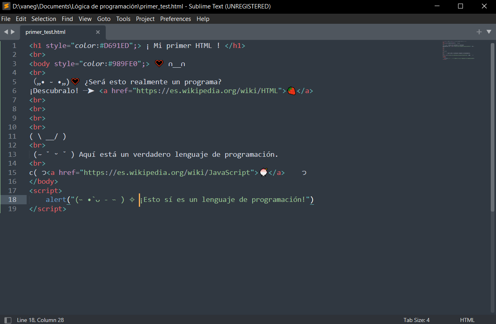Click line number 19 in gutter
The height and width of the screenshot is (324, 496).
[x=12, y=209]
